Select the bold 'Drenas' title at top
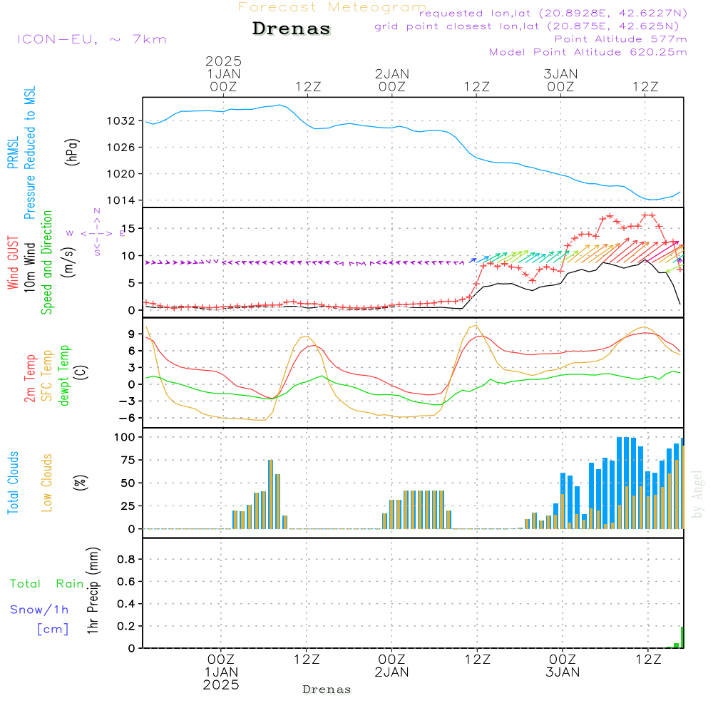 click(x=292, y=29)
